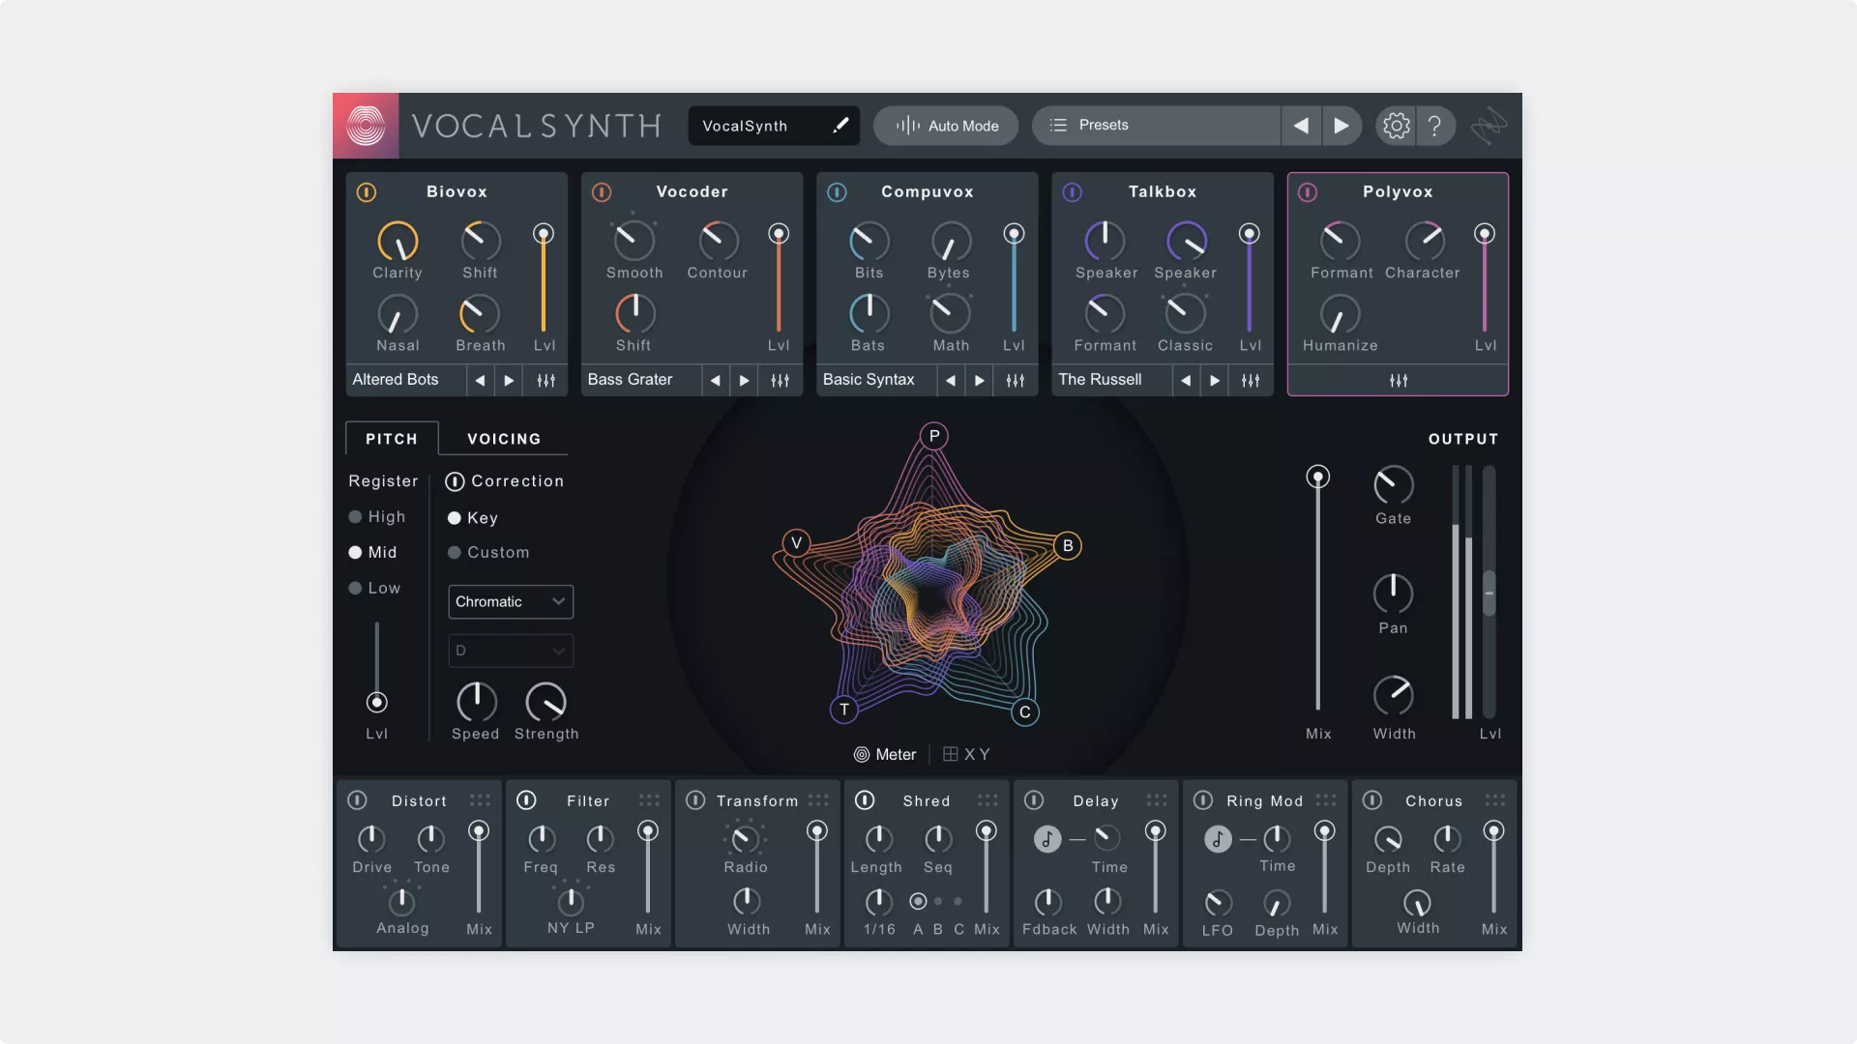Image resolution: width=1857 pixels, height=1044 pixels.
Task: Load the previous global preset arrow
Action: click(x=1301, y=126)
